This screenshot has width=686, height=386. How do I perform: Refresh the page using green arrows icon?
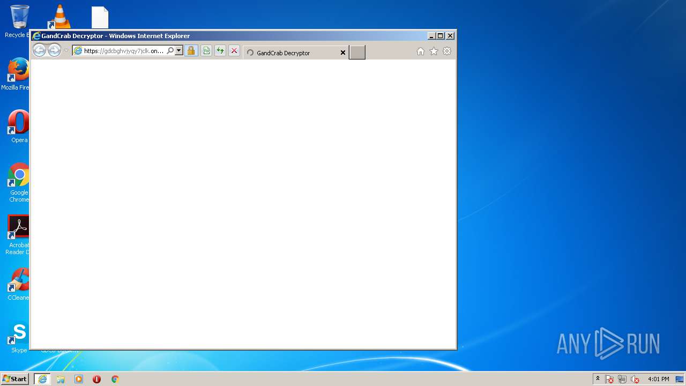(x=220, y=51)
